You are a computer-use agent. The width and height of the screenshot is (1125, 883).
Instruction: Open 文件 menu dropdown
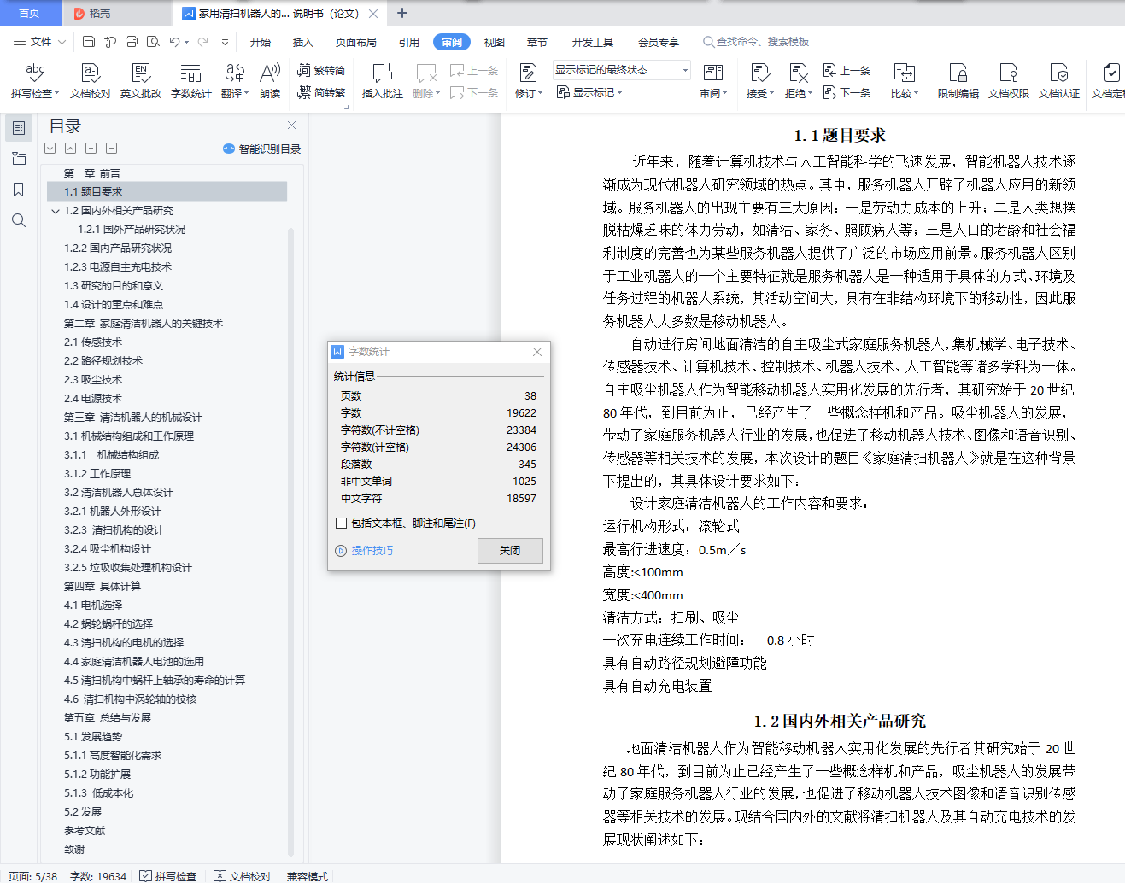click(40, 41)
